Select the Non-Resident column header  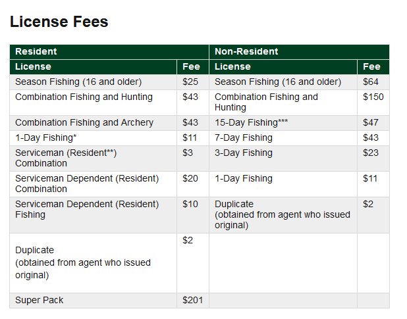point(299,52)
